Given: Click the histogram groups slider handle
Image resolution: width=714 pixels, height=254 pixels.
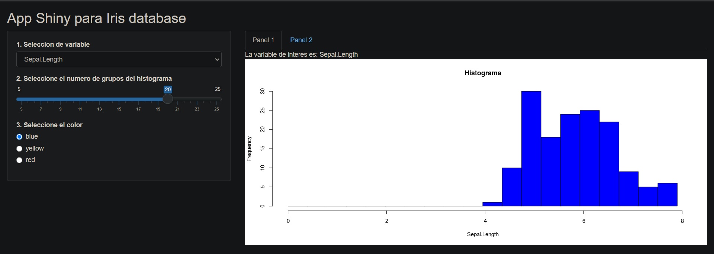Looking at the screenshot, I should (x=168, y=99).
